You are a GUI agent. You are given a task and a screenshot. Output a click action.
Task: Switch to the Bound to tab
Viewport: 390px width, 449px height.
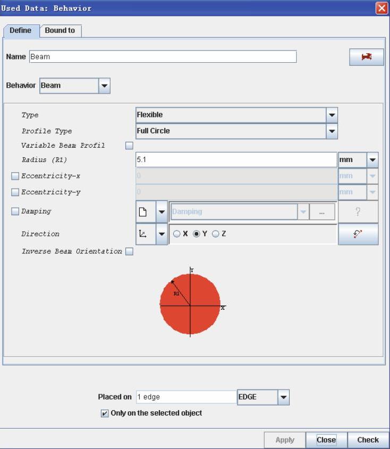(60, 31)
